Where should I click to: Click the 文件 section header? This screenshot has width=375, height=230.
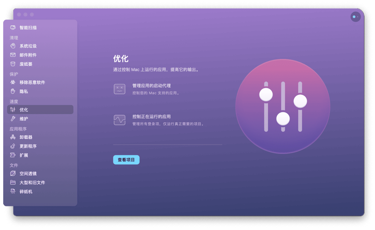[14, 165]
